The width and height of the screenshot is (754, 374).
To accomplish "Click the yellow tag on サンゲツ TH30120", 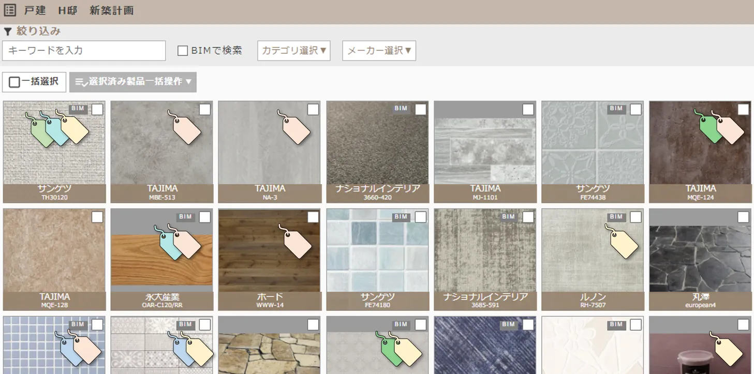I will [75, 129].
